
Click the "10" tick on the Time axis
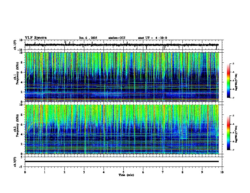tap(222, 172)
